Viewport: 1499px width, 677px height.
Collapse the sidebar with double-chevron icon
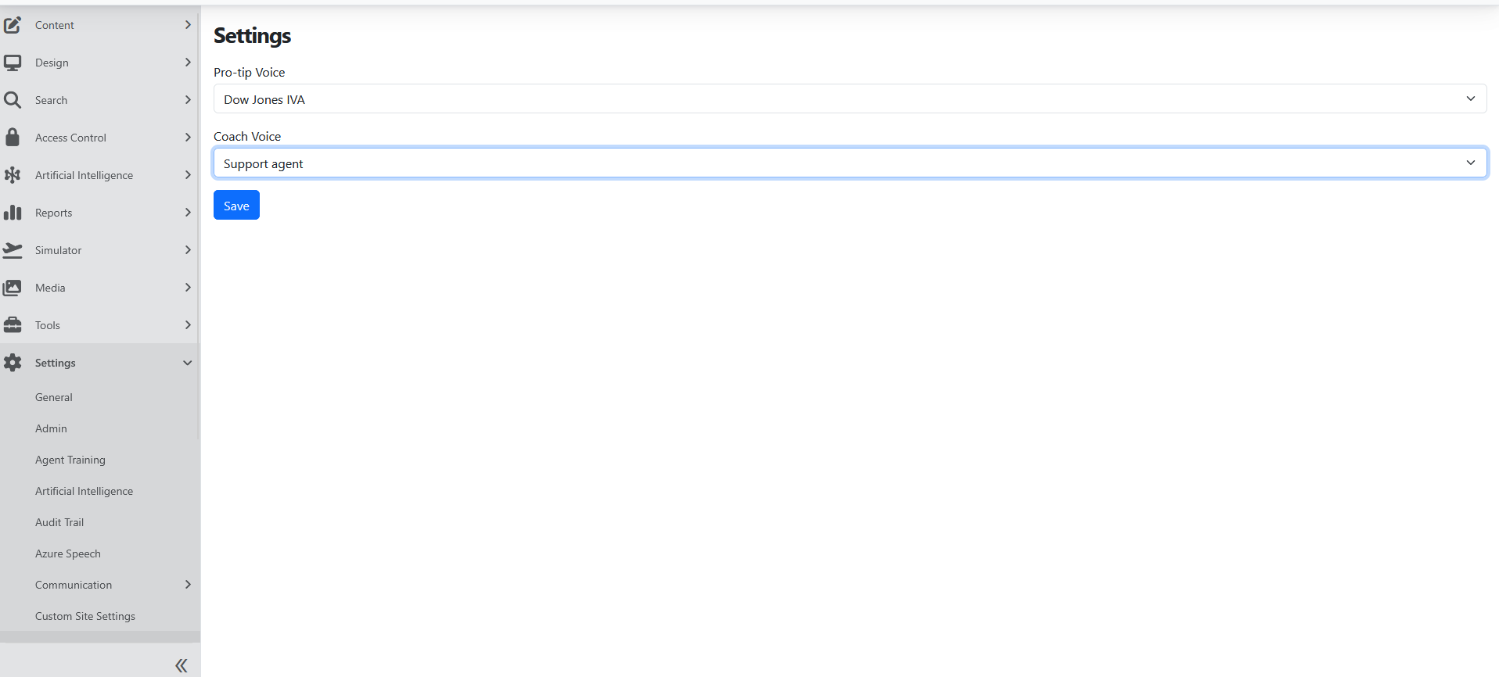click(182, 665)
